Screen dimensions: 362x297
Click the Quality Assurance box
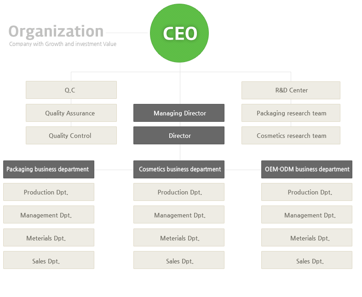71,113
